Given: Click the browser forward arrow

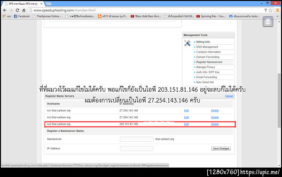Looking at the screenshot, I should pyautogui.click(x=11, y=10).
